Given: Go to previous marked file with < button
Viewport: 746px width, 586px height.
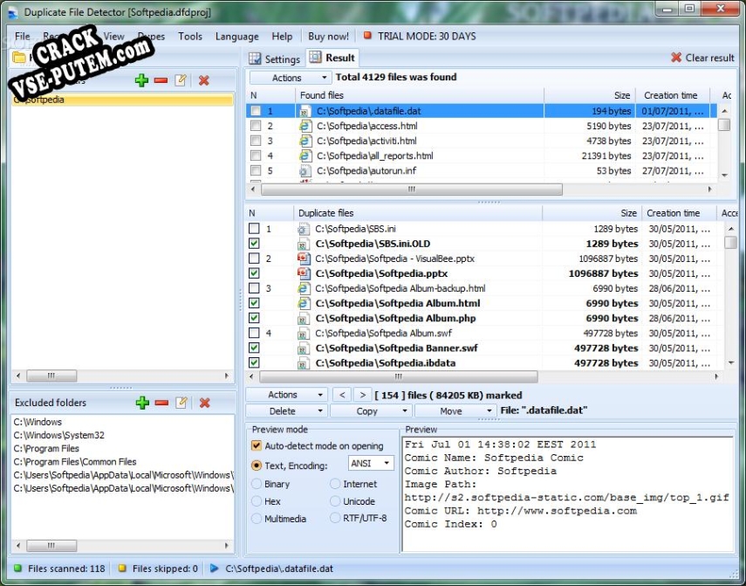Looking at the screenshot, I should tap(342, 395).
